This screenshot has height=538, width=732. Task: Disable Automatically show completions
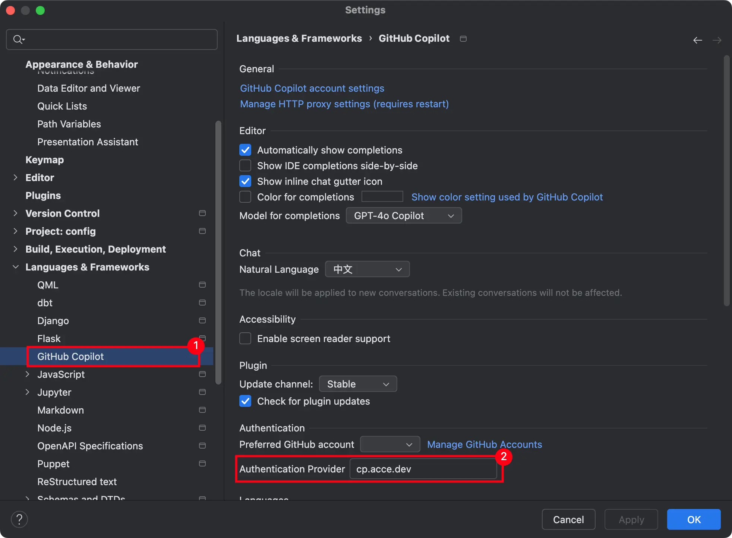coord(245,150)
